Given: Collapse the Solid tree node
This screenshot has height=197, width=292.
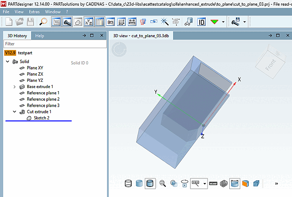Looking at the screenshot, I should tap(7, 61).
